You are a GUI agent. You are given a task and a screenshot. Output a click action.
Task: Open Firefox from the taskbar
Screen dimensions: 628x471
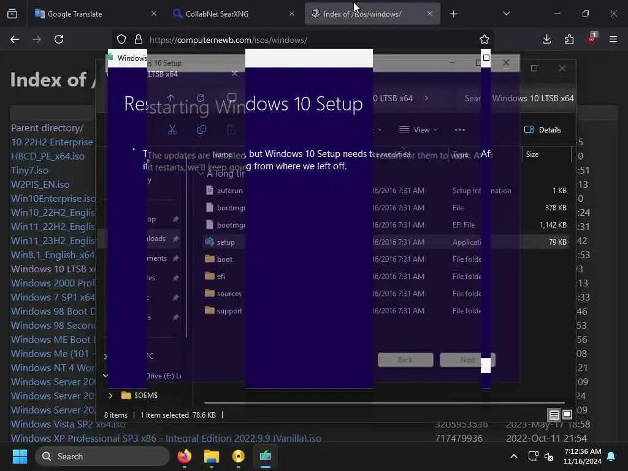click(185, 456)
